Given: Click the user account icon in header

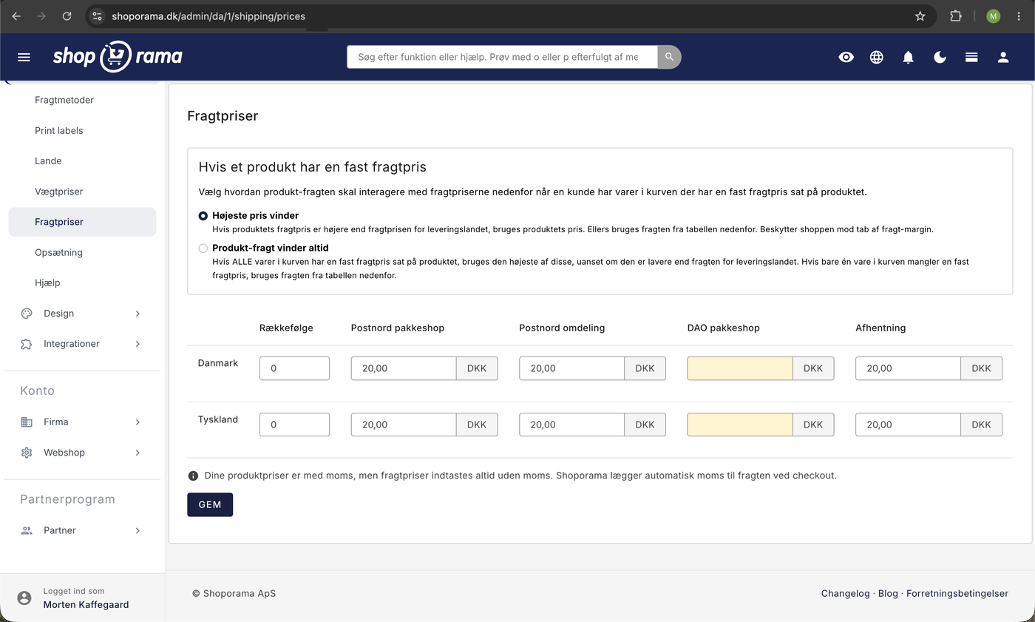Looking at the screenshot, I should coord(1003,57).
